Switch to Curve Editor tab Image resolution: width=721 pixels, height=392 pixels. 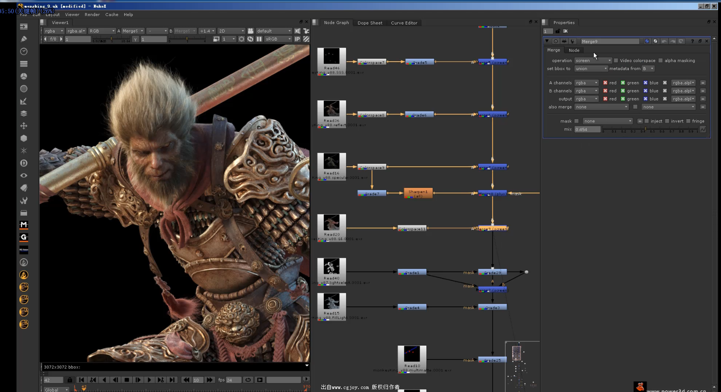[404, 23]
